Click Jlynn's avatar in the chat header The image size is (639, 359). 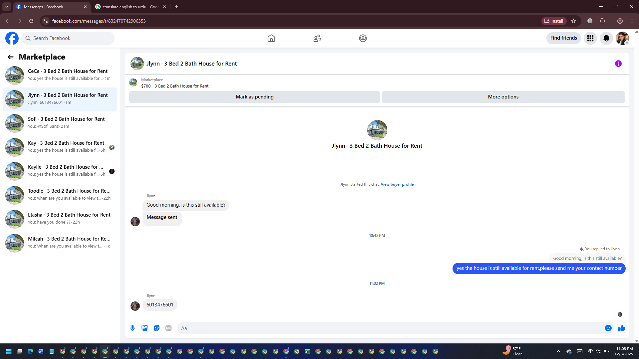click(x=137, y=64)
